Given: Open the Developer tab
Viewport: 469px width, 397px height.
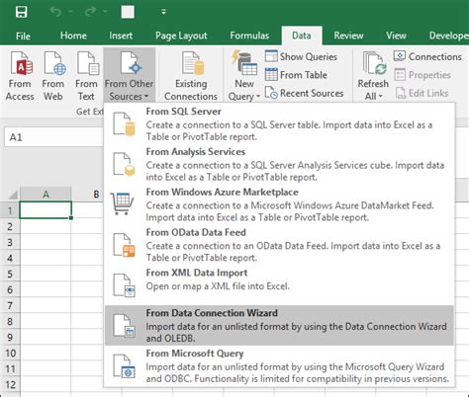Looking at the screenshot, I should click(448, 36).
